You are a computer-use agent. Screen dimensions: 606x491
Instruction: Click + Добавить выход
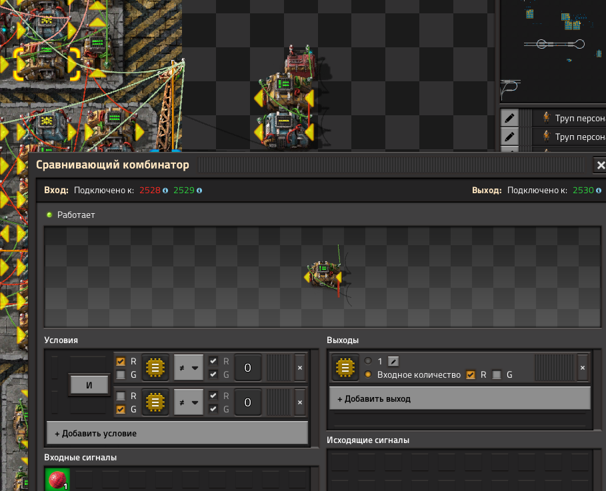coord(460,398)
